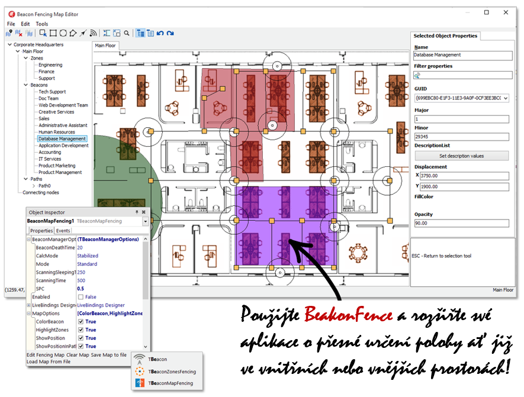Image resolution: width=524 pixels, height=397 pixels.
Task: Click the undo arrow icon
Action: pos(160,33)
